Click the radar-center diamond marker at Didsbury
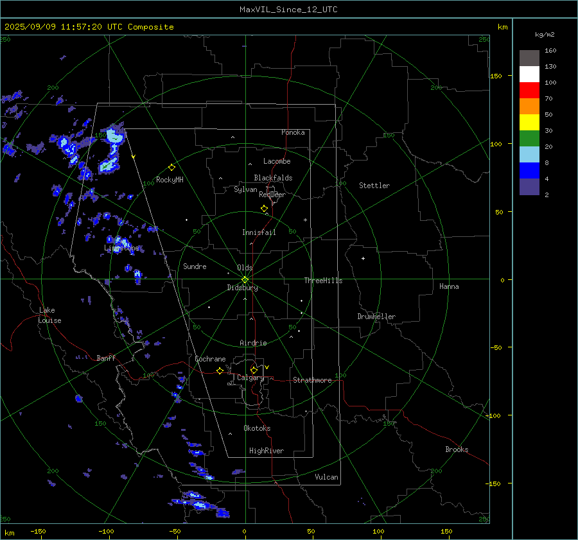 pos(245,280)
